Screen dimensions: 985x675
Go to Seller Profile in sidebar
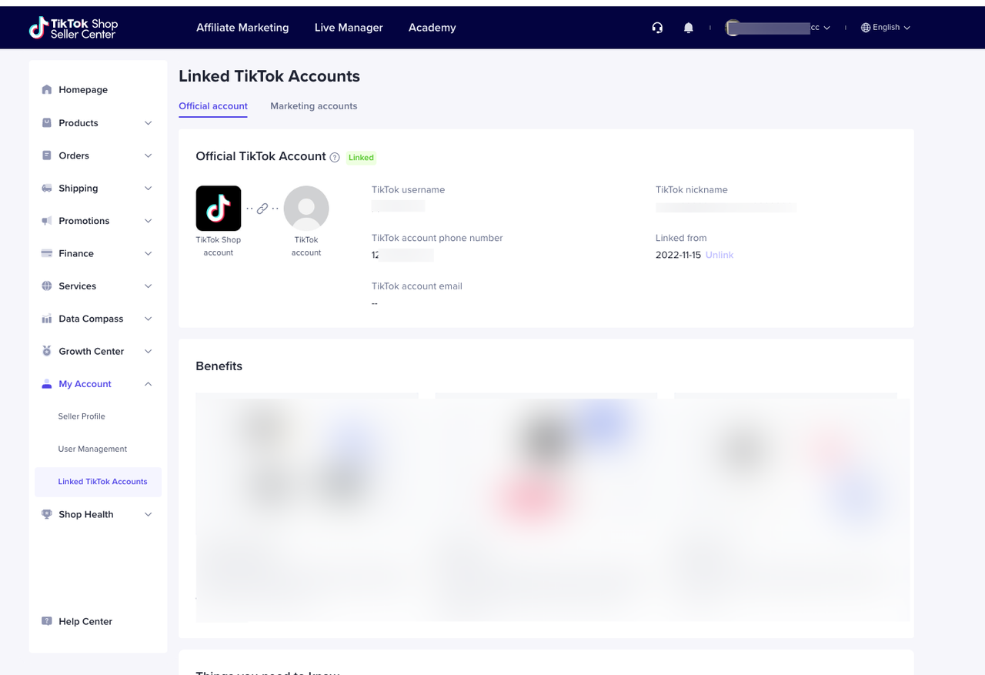[82, 416]
